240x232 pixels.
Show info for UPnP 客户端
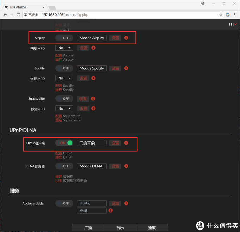tap(126, 143)
